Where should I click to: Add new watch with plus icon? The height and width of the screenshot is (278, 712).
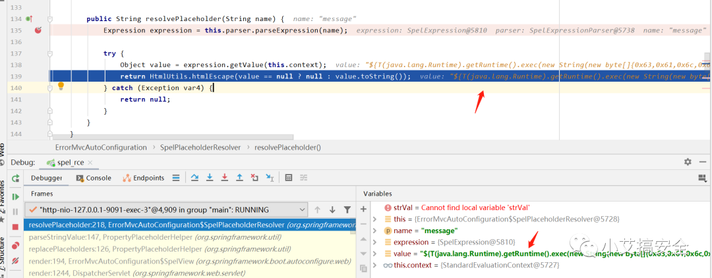[363, 209]
